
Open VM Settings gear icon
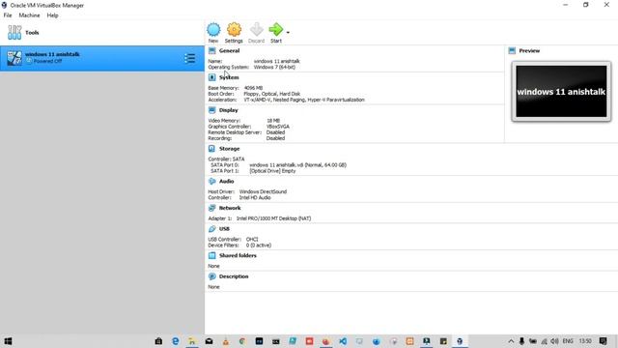[234, 30]
